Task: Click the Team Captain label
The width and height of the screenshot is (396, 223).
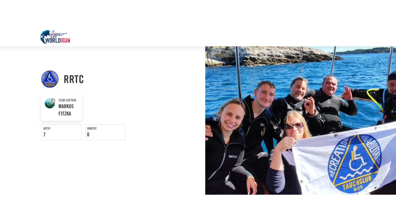Action: click(67, 100)
